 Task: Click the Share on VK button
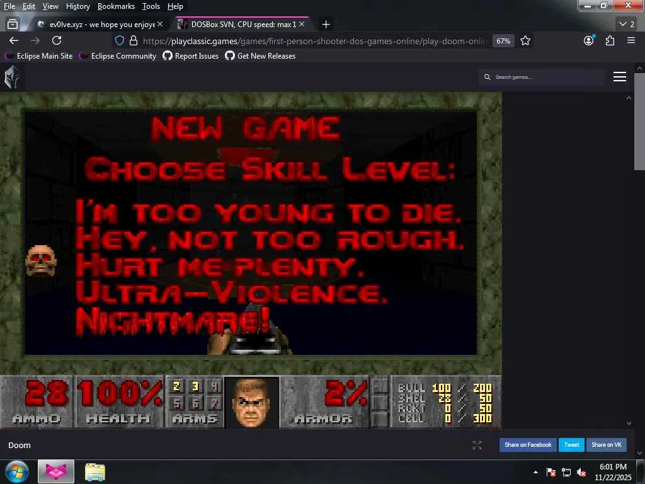click(x=607, y=445)
